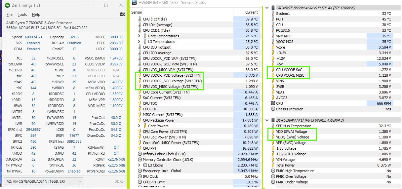Click the lightning icon beside CPU Package Power
402x189 pixels.
tap(140, 120)
